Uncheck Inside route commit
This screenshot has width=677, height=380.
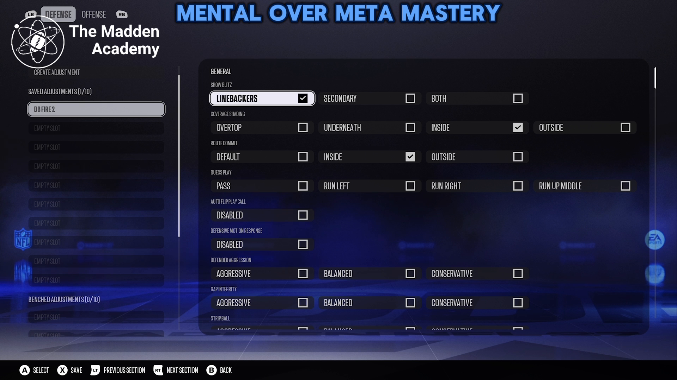click(370, 157)
